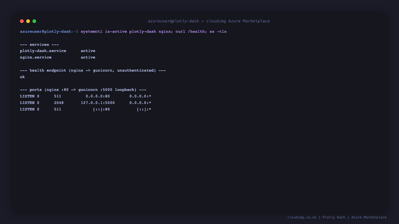The height and width of the screenshot is (224, 399).
Task: Click the ports header line
Action: coord(83,90)
